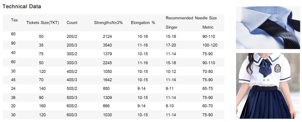Image resolution: width=302 pixels, height=122 pixels.
Task: Open the school uniform girl photo
Action: point(268,86)
